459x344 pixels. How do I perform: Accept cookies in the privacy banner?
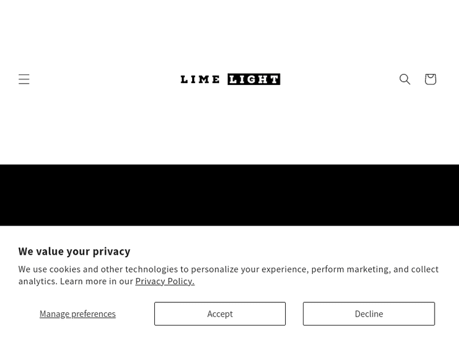pos(220,314)
